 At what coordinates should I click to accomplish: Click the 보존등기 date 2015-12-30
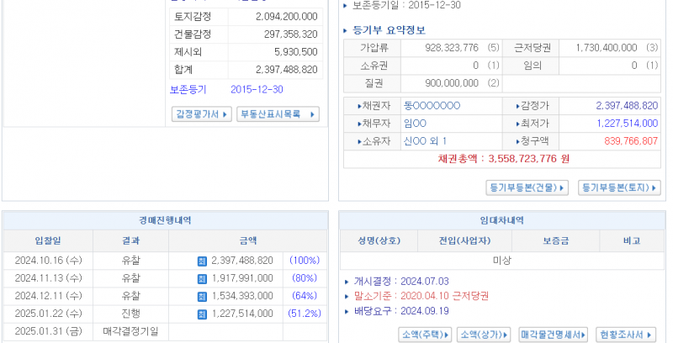point(257,89)
